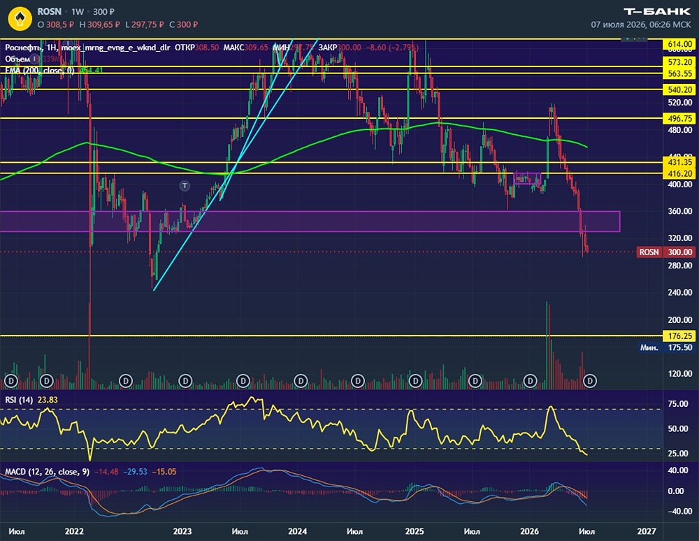This screenshot has height=541, width=699.
Task: Open the ROSN ticker symbol selector
Action: tap(49, 12)
